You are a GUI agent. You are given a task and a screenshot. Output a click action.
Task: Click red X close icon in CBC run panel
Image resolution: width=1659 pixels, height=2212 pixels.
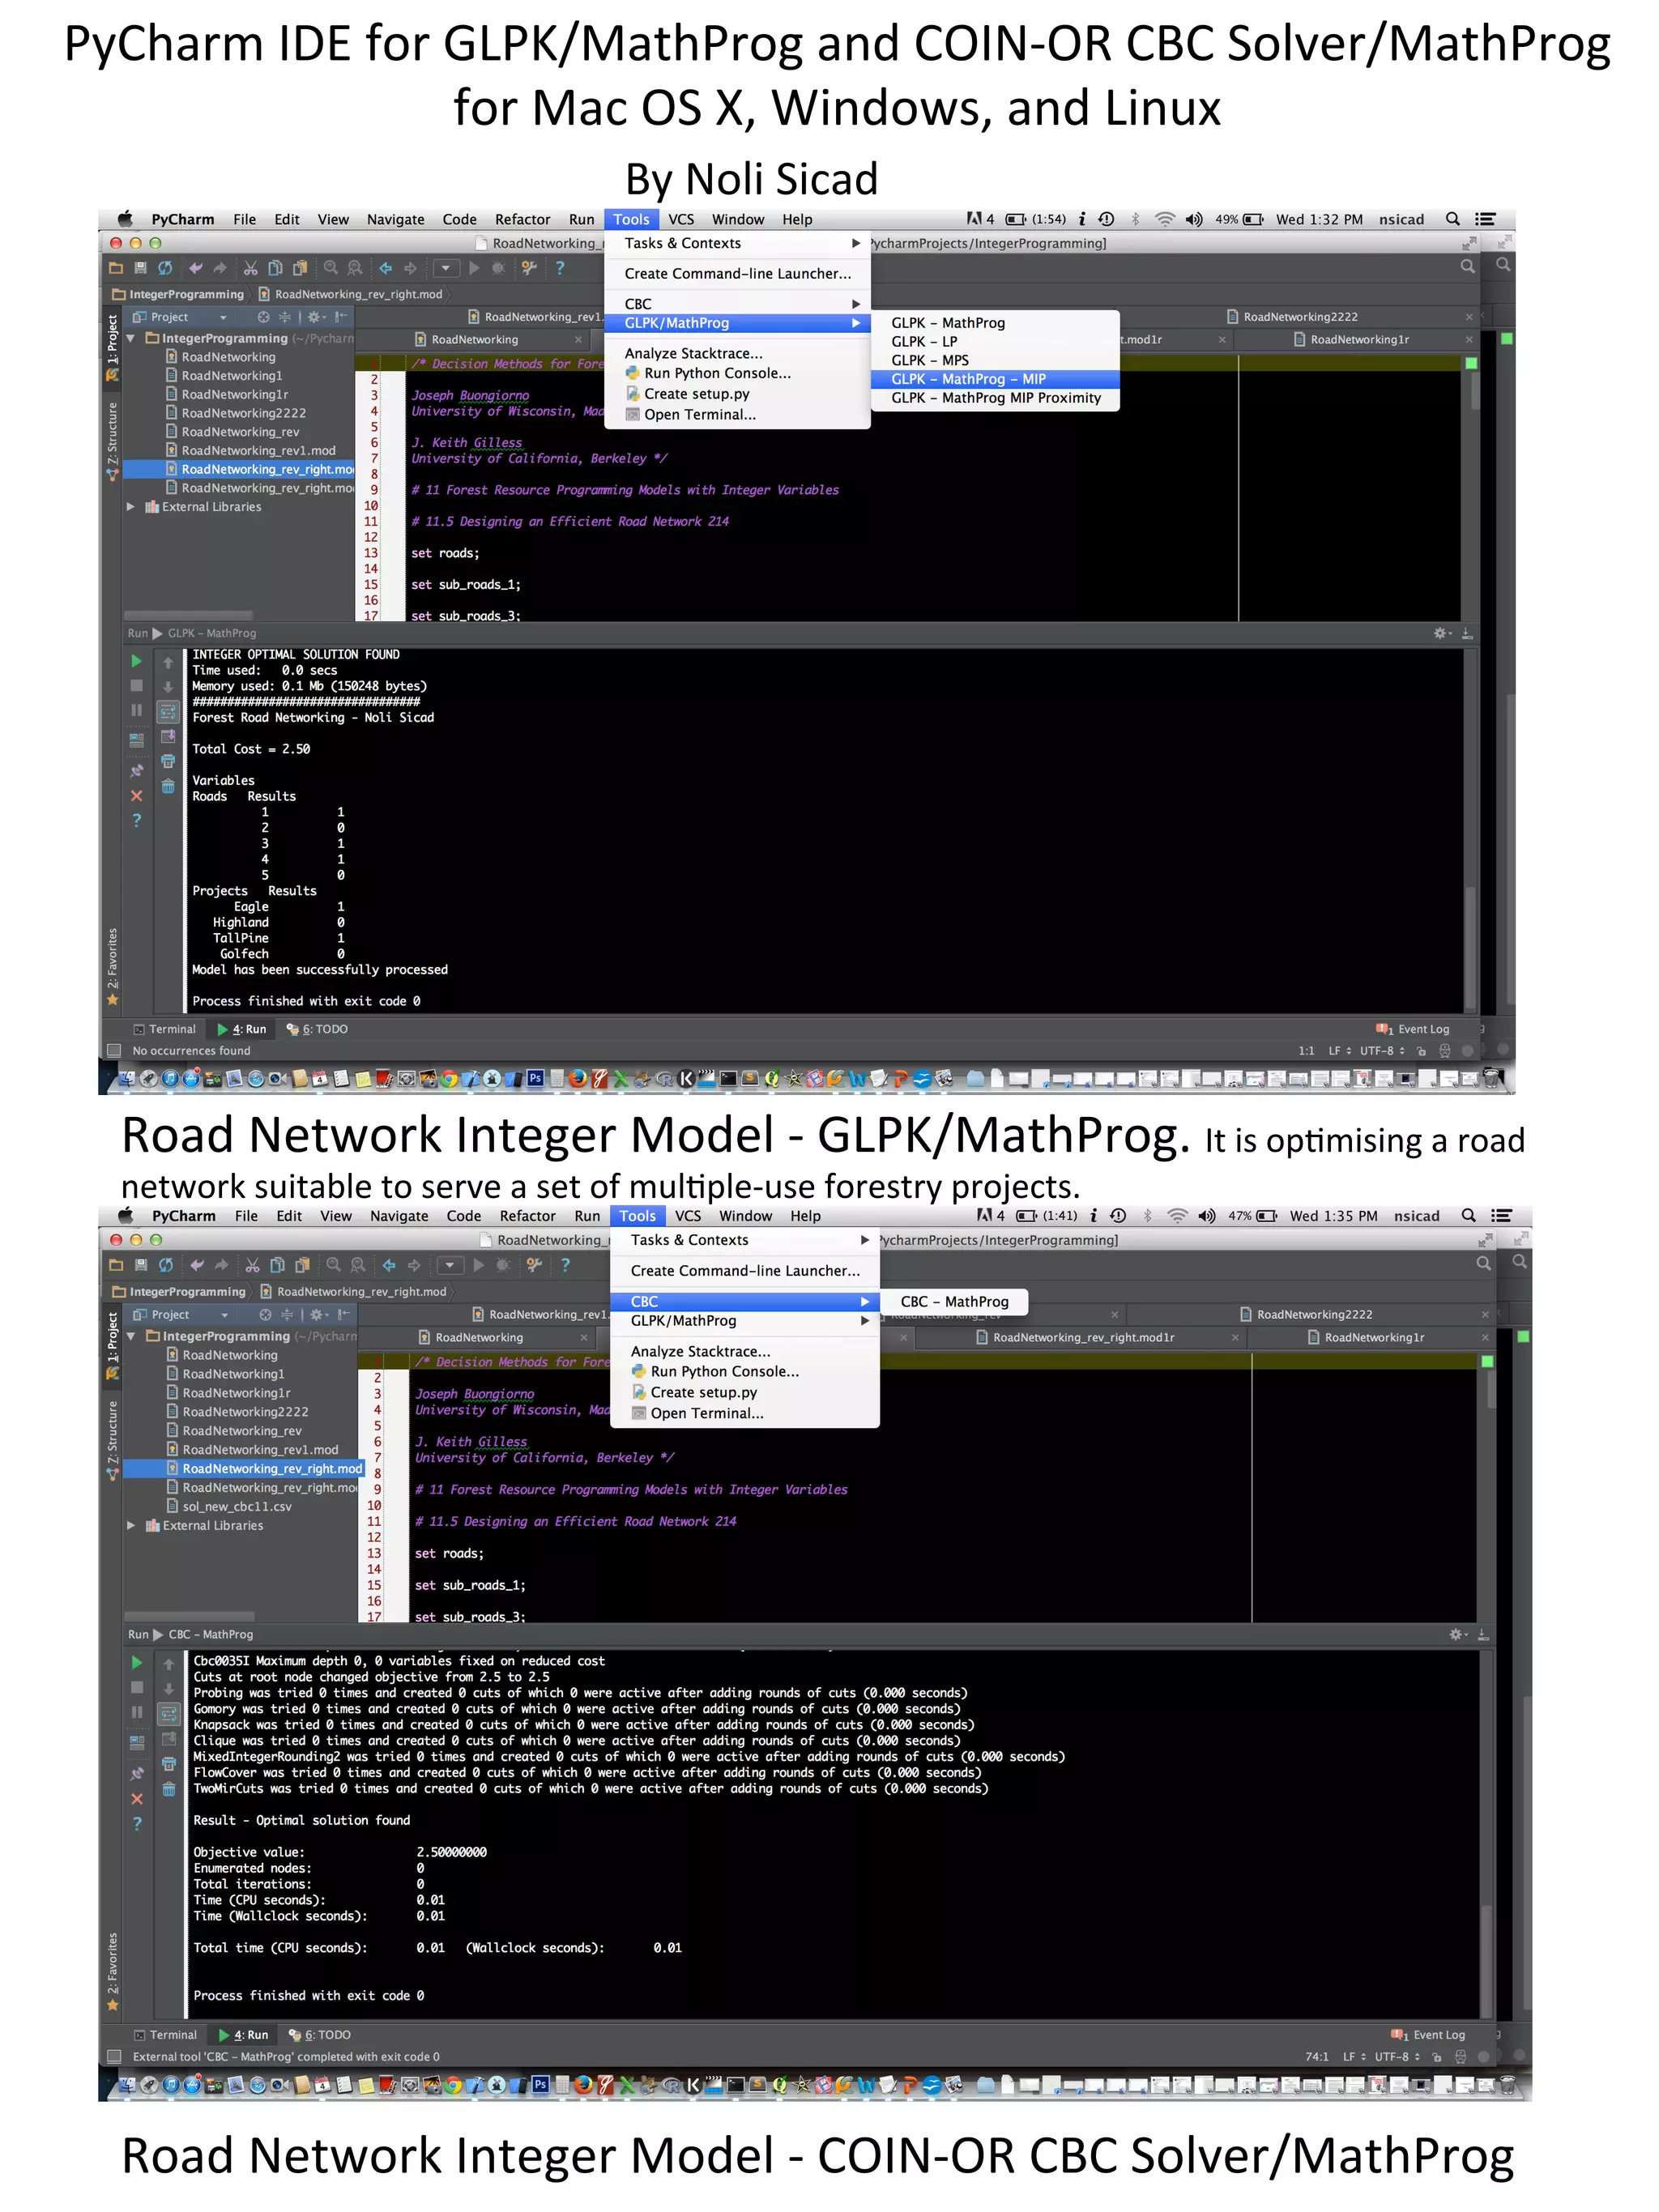137,1798
